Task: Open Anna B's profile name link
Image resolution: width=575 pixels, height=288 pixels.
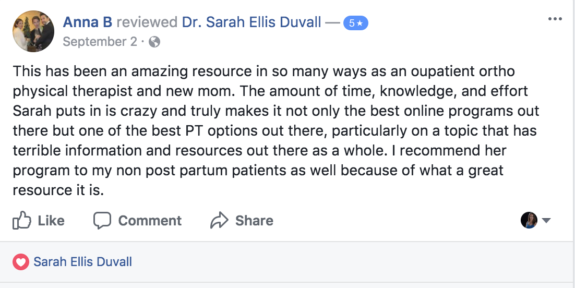Action: (88, 22)
